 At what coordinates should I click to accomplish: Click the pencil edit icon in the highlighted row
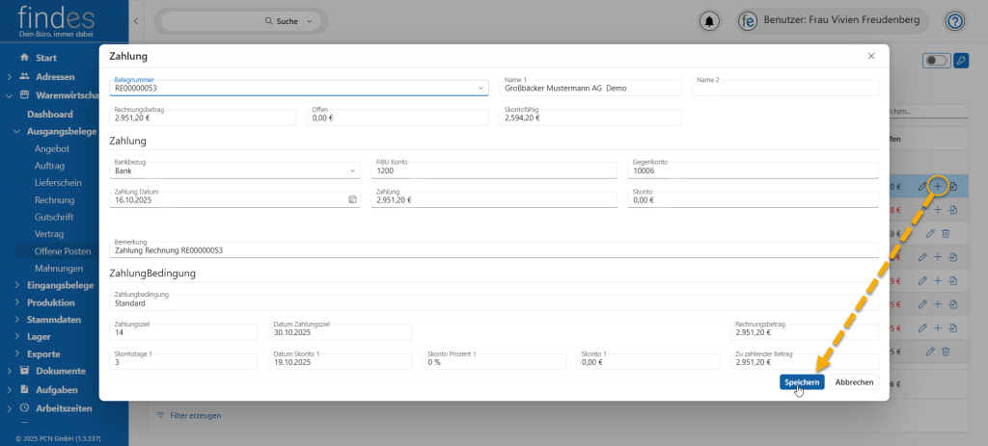[x=922, y=186]
